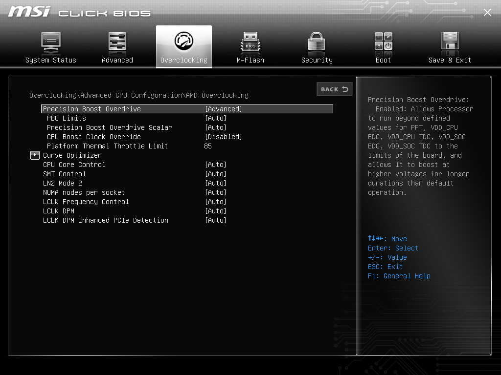Switch to the Save & Exit tab label
The image size is (501, 375).
[450, 60]
